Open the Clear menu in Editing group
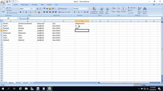This screenshot has width=163, height=91. point(131,13)
